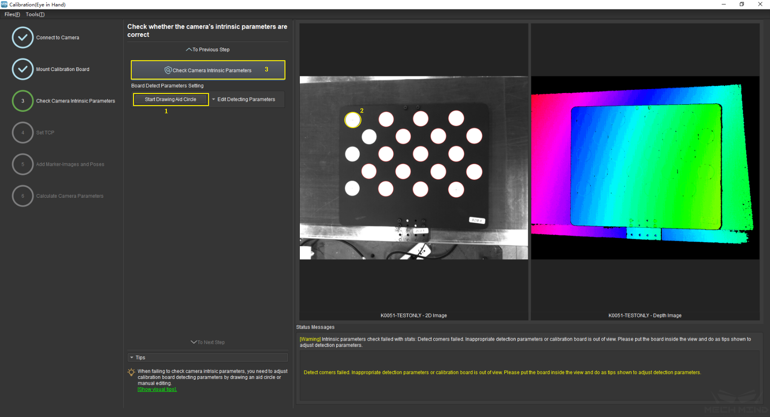Open the Tools menu

click(35, 14)
